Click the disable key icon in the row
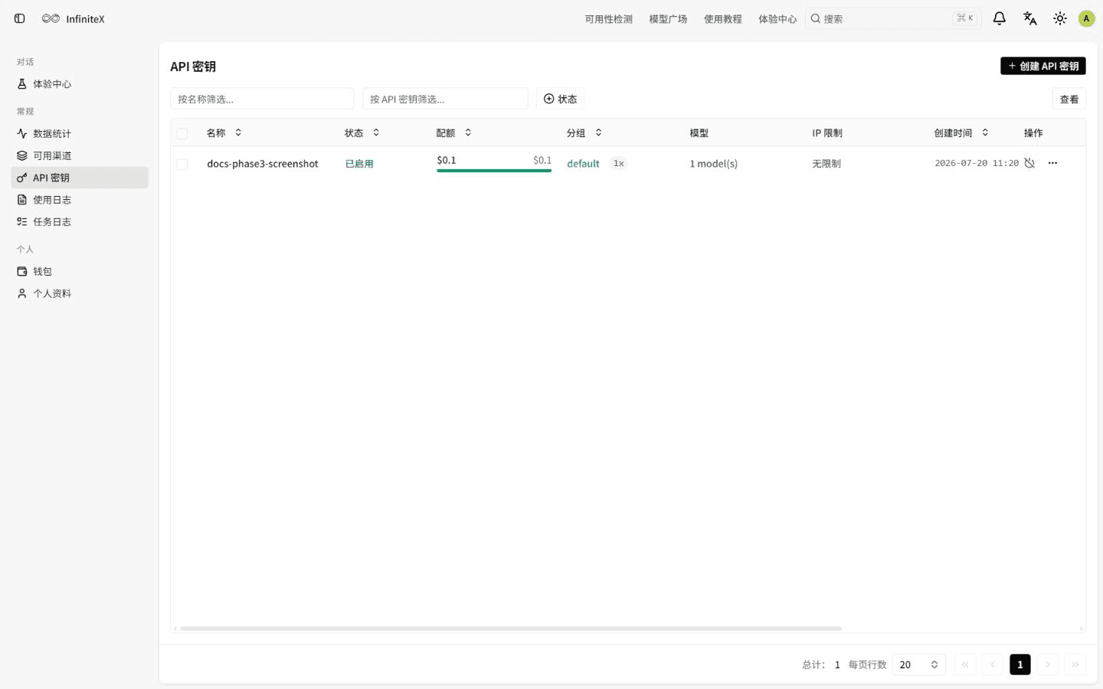 coord(1029,163)
